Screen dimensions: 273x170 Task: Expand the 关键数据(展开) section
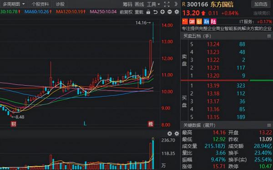pyautogui.click(x=199, y=125)
